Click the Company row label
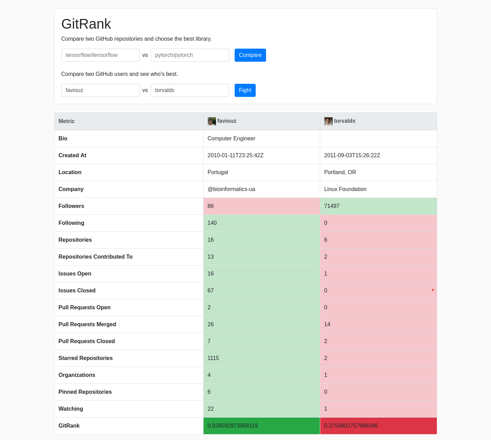The image size is (491, 440). [71, 189]
